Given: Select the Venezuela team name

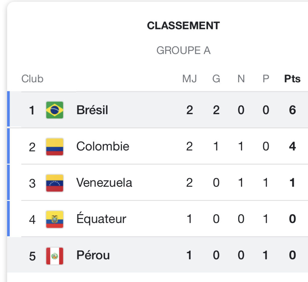Looking at the screenshot, I should (104, 183).
